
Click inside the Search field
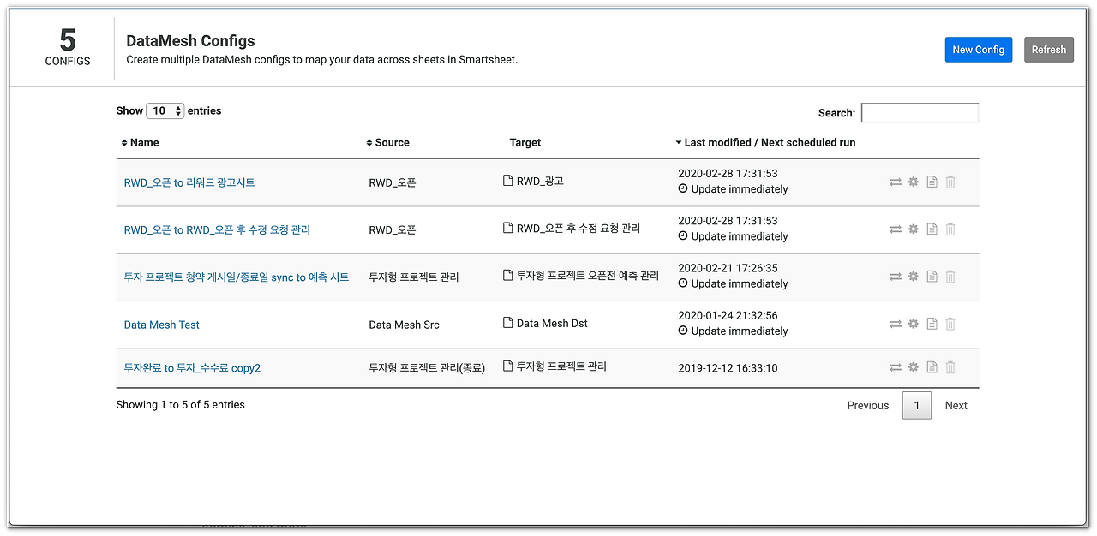click(x=920, y=112)
